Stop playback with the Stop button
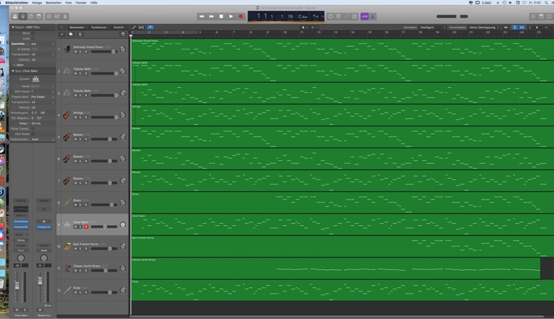554x319 pixels. click(x=221, y=17)
